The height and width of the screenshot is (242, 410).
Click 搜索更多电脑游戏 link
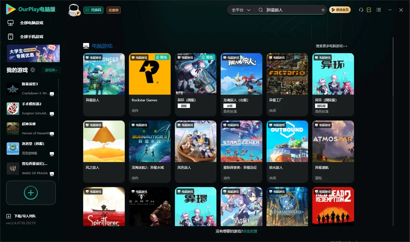(x=331, y=46)
